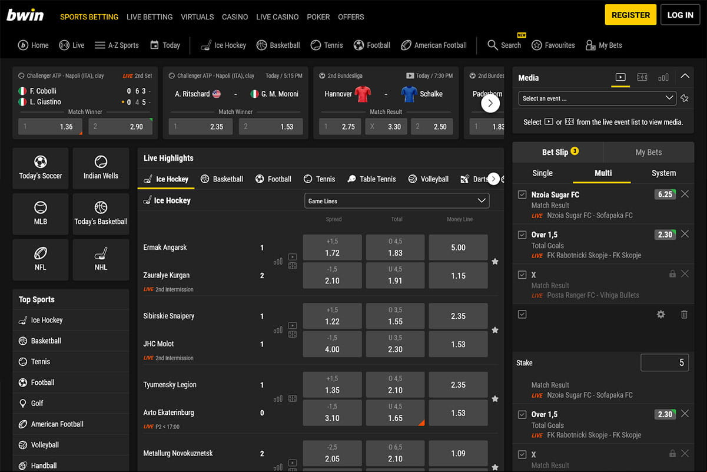This screenshot has height=472, width=707.
Task: Open Volleyball in the Top Sports list
Action: (71, 445)
